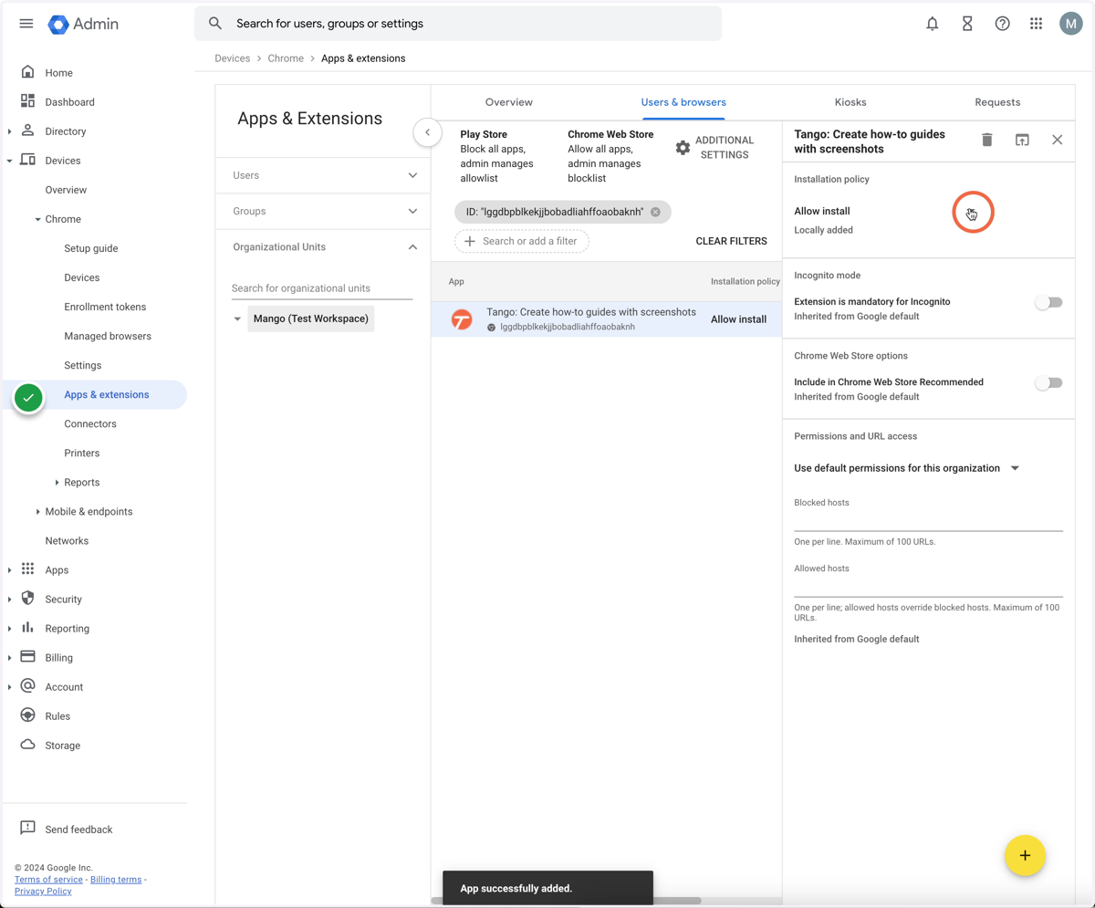Switch to the Kiosks tab
The image size is (1095, 908).
(x=850, y=102)
